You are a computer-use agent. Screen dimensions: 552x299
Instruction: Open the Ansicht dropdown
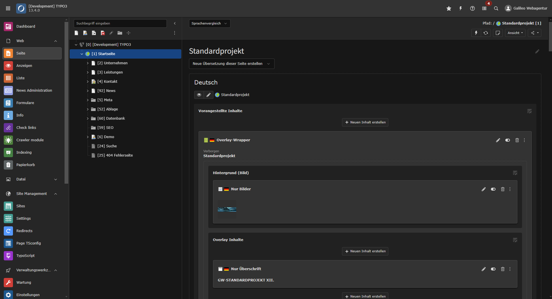click(515, 33)
